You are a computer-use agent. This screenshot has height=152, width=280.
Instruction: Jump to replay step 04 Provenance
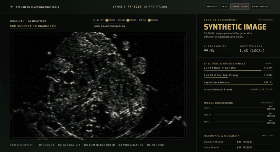coord(131,145)
